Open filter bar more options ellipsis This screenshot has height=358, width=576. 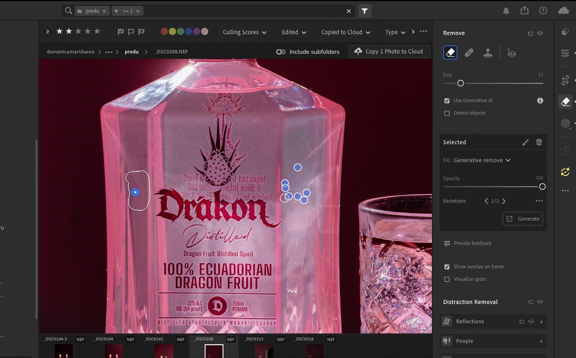(423, 32)
